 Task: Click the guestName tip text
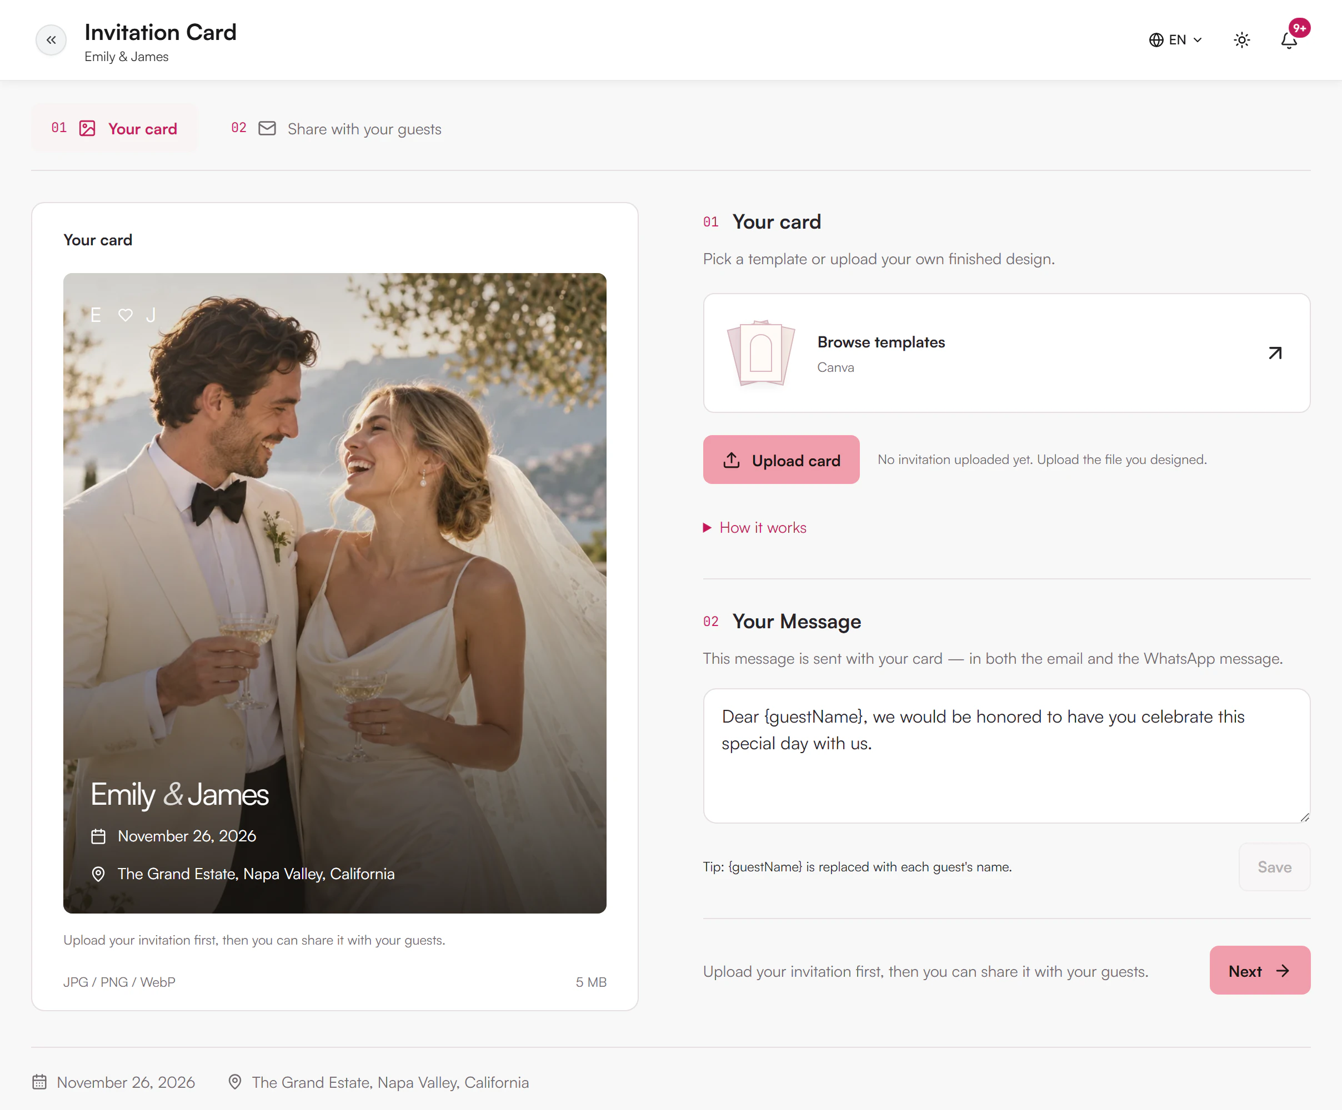(x=857, y=867)
